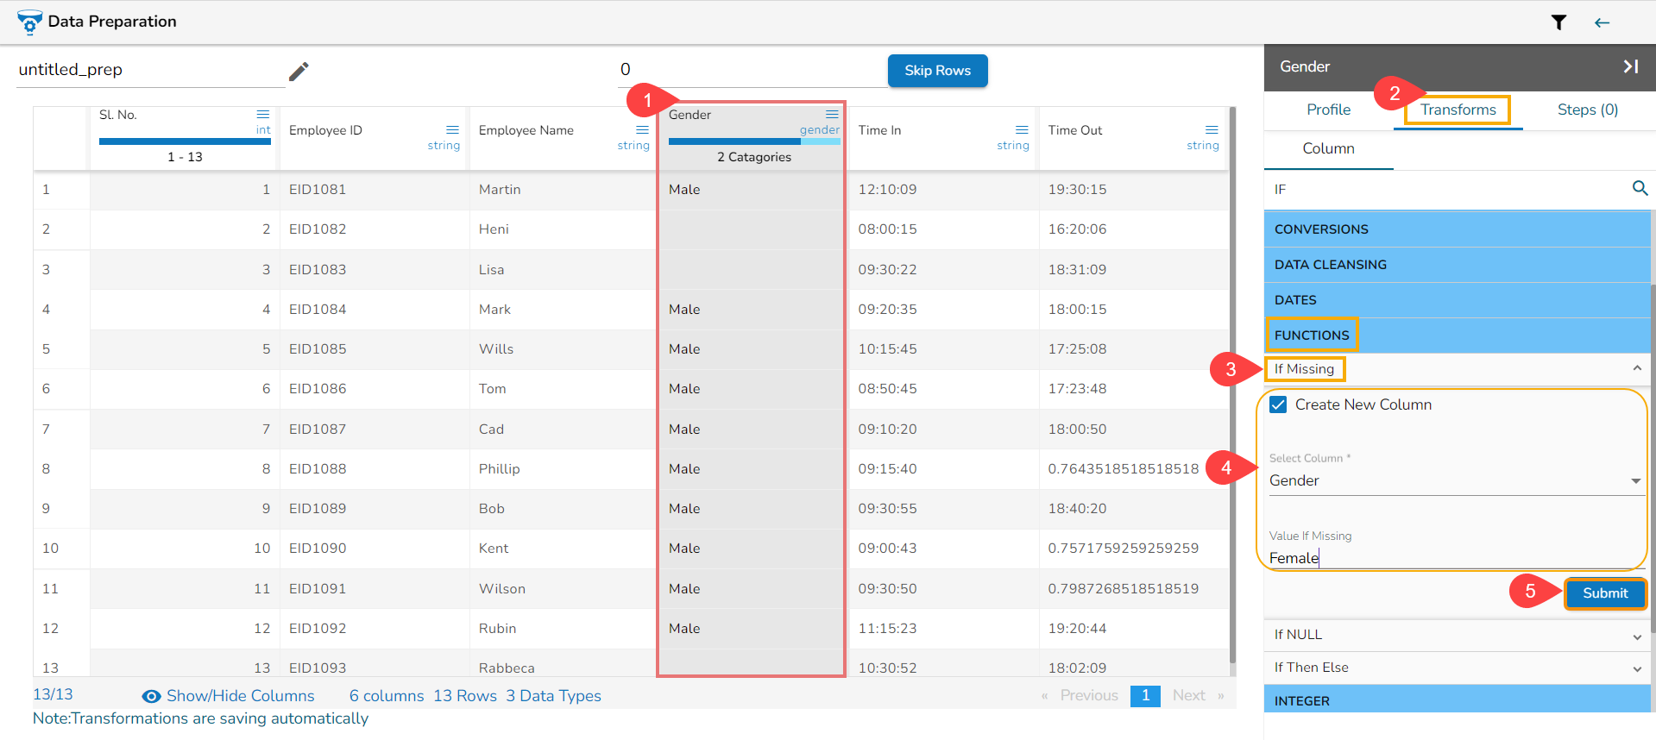
Task: Expand the If NULL section
Action: point(1636,637)
